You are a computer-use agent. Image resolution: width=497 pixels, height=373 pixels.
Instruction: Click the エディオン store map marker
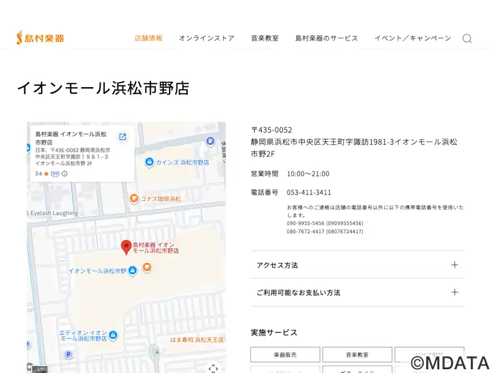click(x=114, y=336)
